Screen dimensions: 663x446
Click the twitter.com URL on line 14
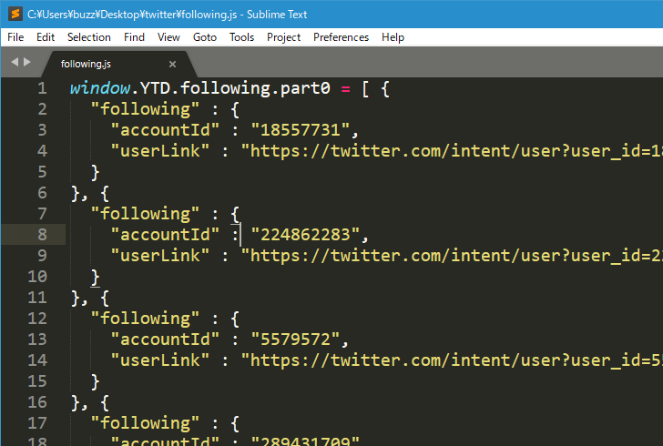pyautogui.click(x=452, y=360)
